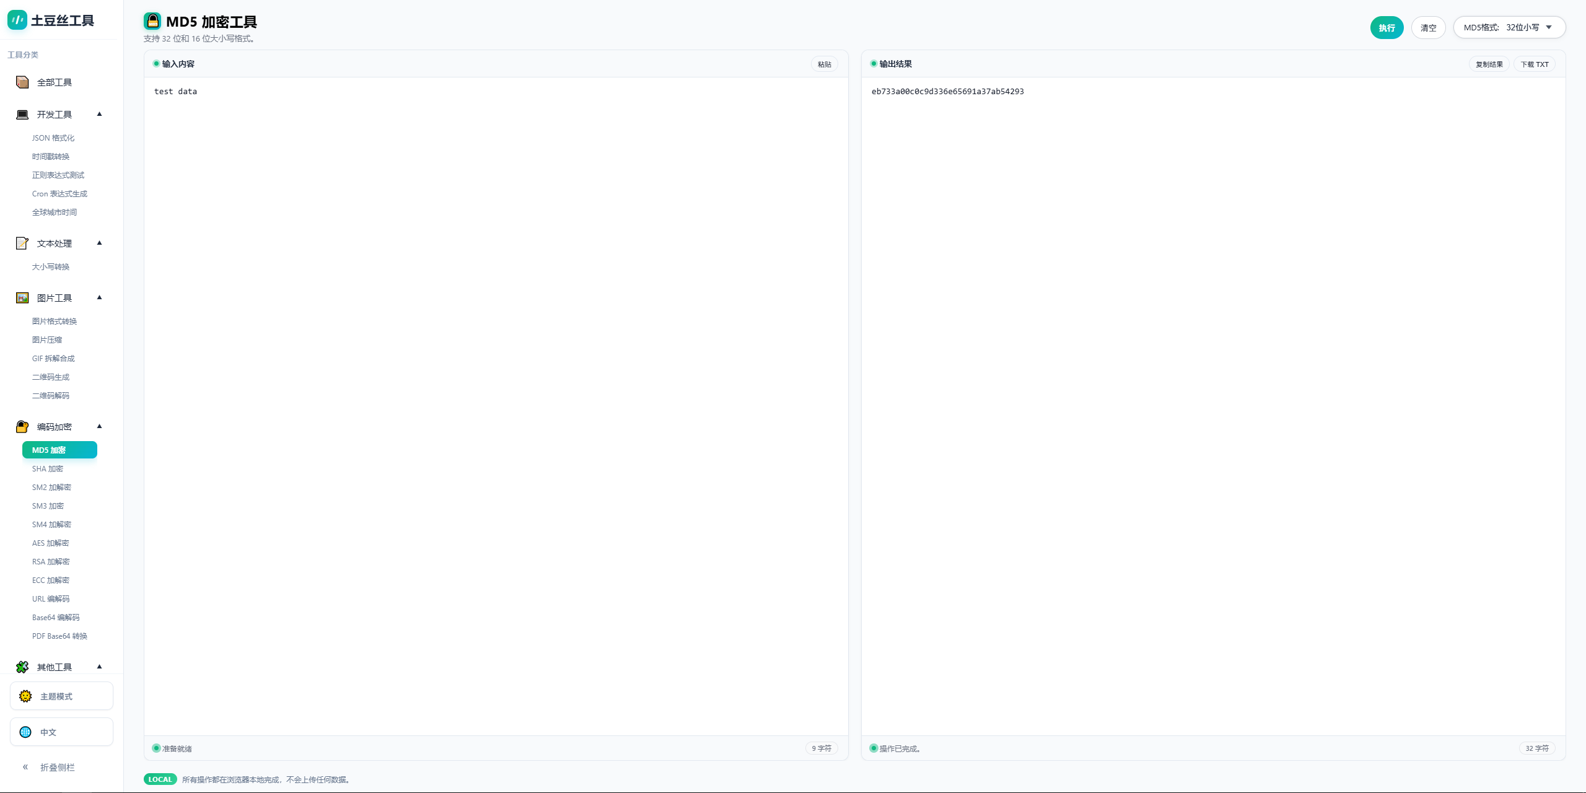Click the 编码加密 lock icon
Image resolution: width=1586 pixels, height=793 pixels.
(x=22, y=427)
